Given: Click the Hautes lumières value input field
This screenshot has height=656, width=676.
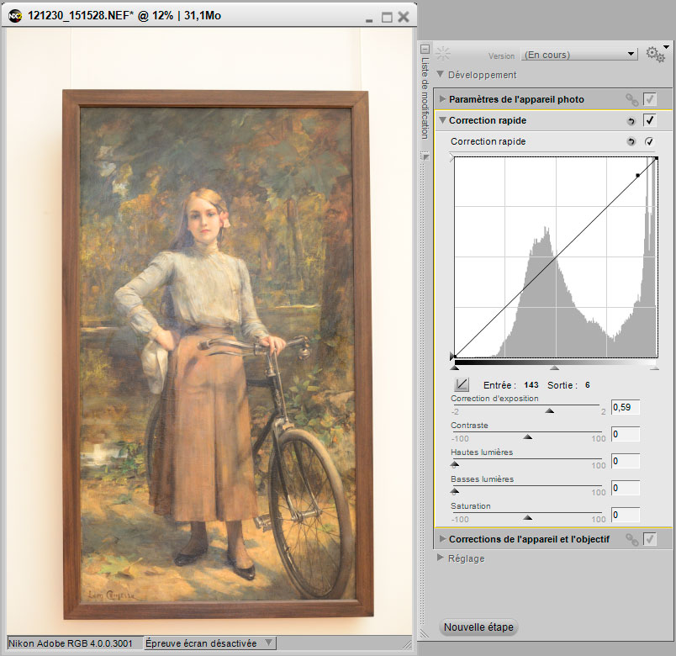Looking at the screenshot, I should pos(625,461).
